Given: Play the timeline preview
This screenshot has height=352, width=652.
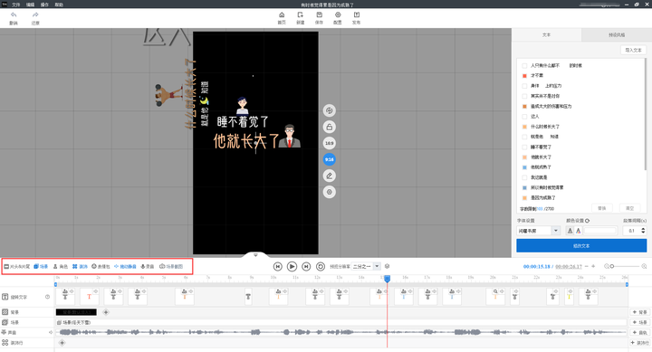Looking at the screenshot, I should pos(292,266).
